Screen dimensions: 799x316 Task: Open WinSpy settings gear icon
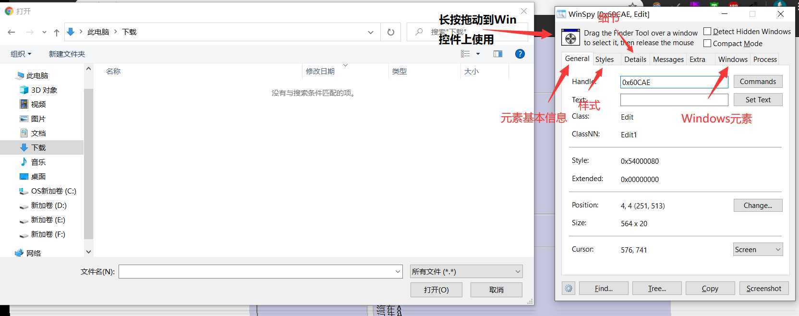(569, 288)
